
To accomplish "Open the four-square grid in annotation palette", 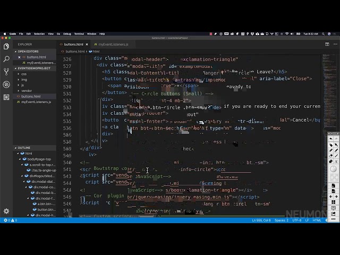I will tap(334, 202).
